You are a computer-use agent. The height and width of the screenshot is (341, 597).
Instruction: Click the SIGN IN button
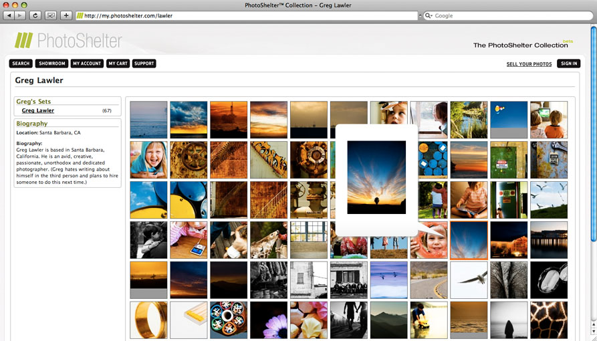coord(569,64)
